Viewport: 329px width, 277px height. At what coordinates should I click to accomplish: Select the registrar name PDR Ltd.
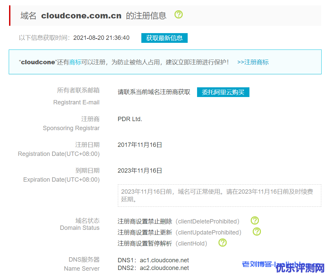pyautogui.click(x=130, y=119)
